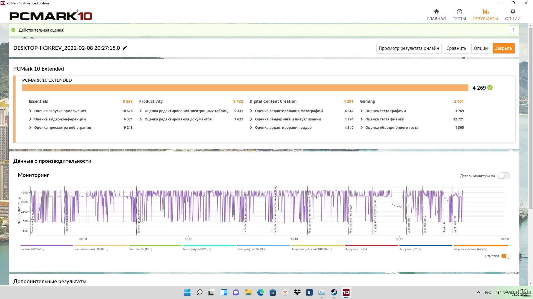Viewport: 533px width, 299px height.
Task: Expand Оценка редактирования документов row
Action: coord(141,119)
